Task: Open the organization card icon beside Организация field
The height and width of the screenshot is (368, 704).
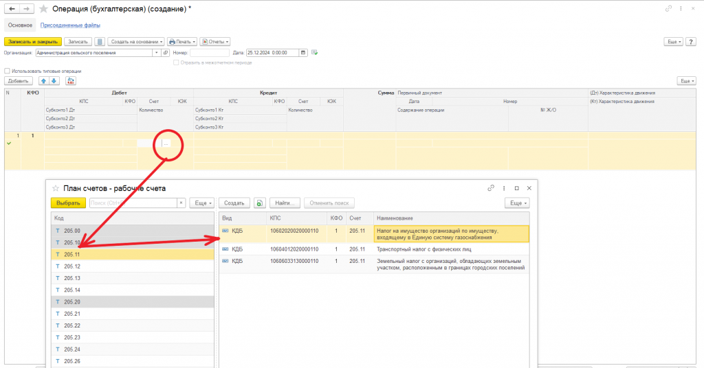Action: (x=166, y=53)
